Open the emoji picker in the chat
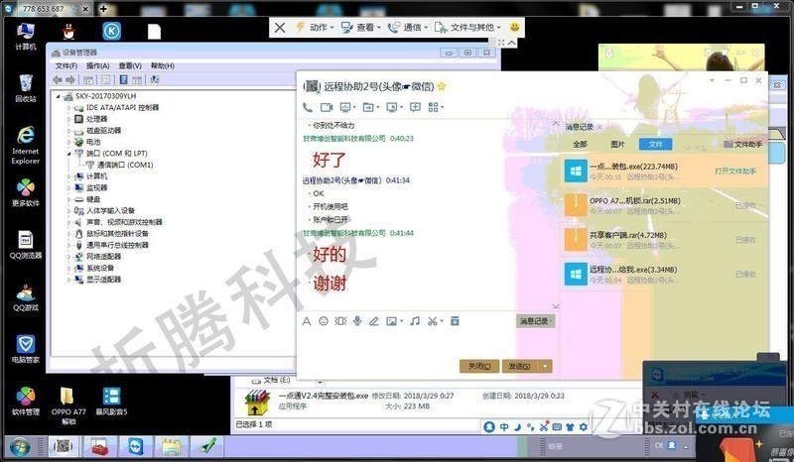This screenshot has width=794, height=462. [x=324, y=321]
